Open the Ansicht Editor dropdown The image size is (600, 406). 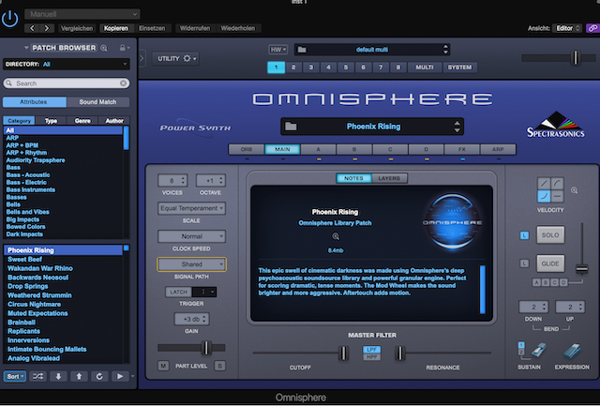click(x=568, y=28)
